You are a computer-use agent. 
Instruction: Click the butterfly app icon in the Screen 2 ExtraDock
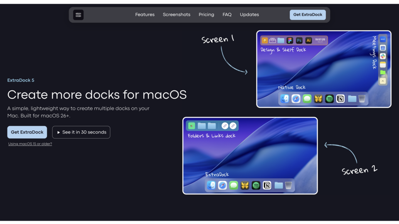tap(244, 185)
